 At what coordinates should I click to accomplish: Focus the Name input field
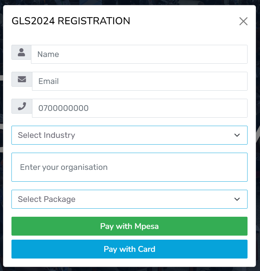point(139,54)
